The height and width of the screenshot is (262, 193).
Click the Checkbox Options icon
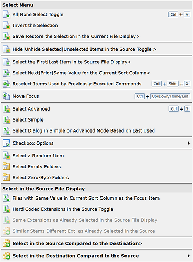click(x=6, y=143)
